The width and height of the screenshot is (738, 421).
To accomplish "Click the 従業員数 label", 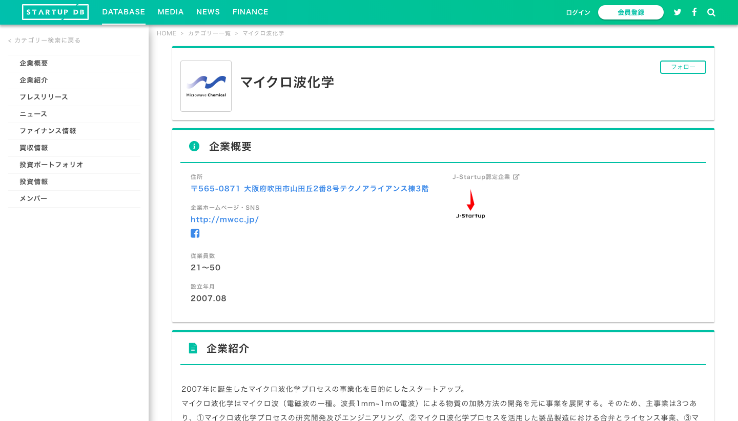I will (x=203, y=256).
